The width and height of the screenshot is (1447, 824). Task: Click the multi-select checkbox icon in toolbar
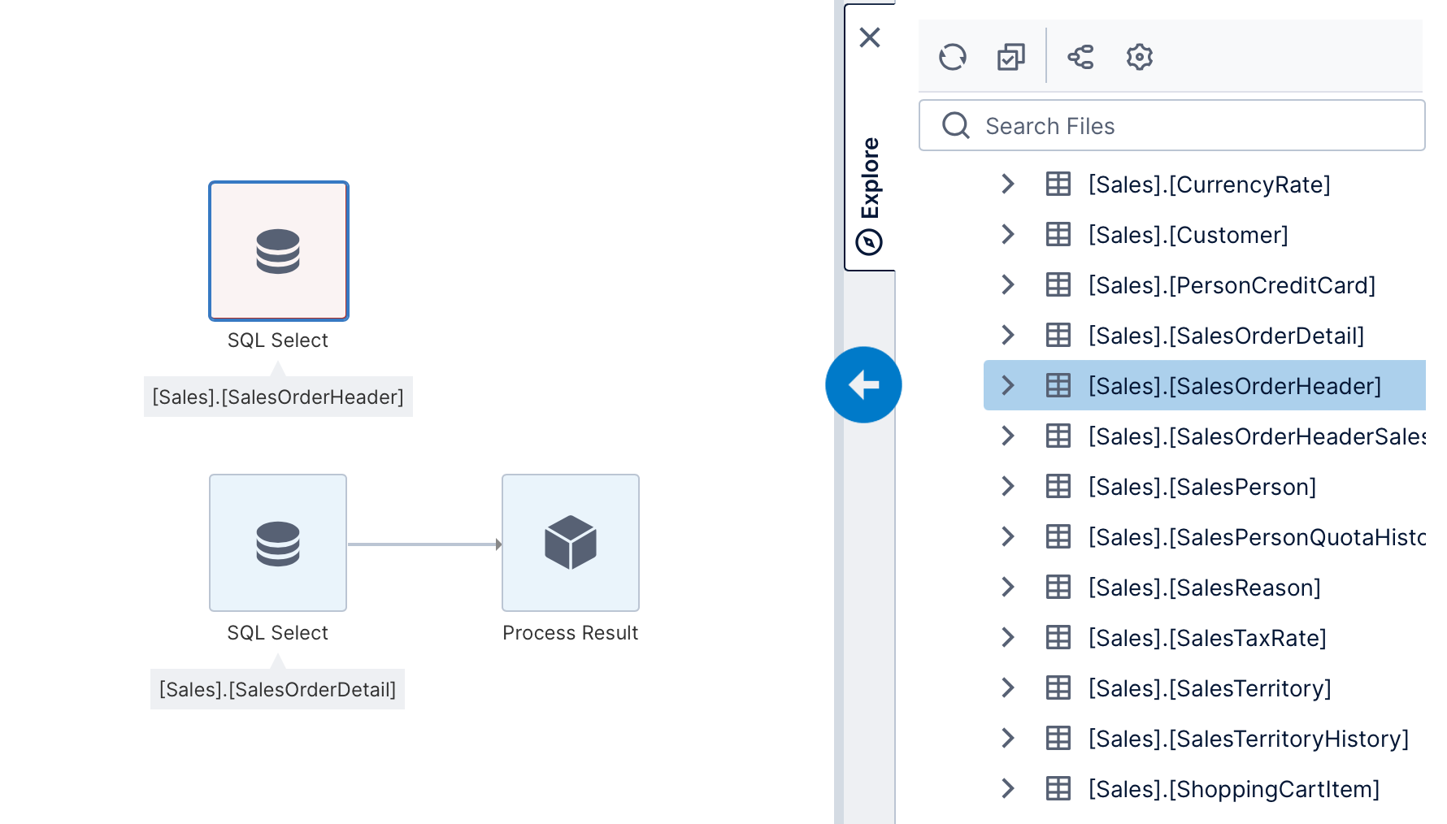1010,57
